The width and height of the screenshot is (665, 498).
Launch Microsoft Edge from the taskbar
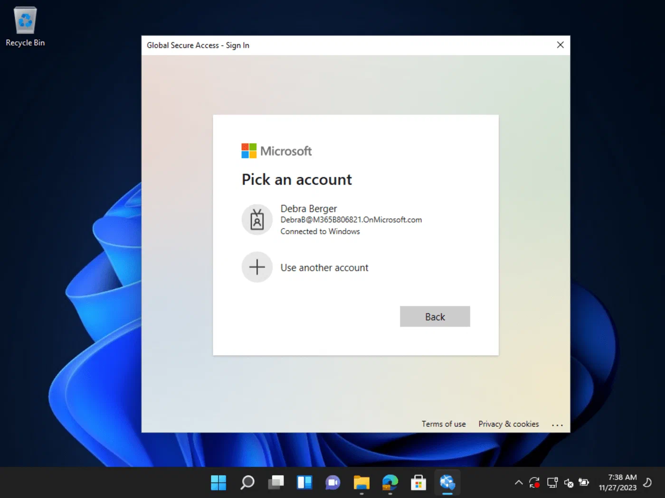[x=390, y=483]
